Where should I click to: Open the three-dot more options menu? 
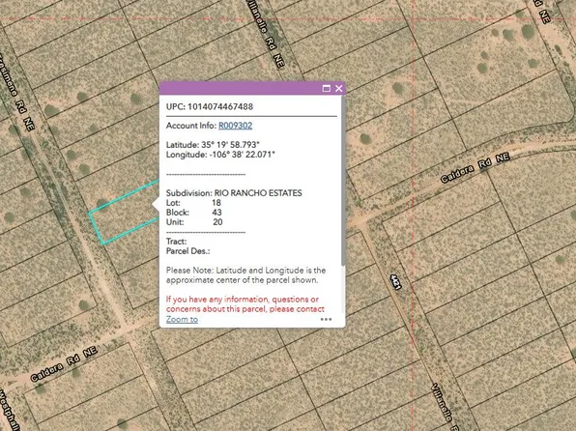click(x=326, y=319)
